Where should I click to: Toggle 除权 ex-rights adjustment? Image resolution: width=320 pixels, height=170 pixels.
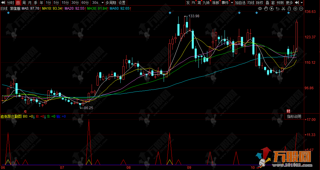tap(259, 3)
